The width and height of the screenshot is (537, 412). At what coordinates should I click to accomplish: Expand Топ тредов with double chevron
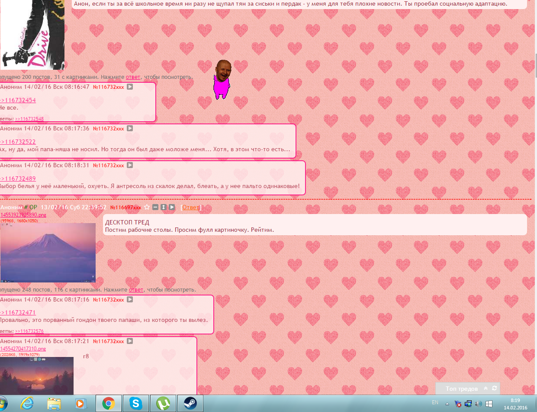coord(486,389)
